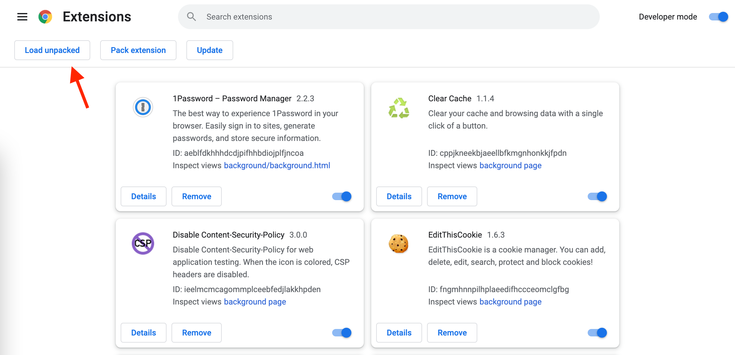Click the Disable CSP extension icon

click(x=143, y=243)
